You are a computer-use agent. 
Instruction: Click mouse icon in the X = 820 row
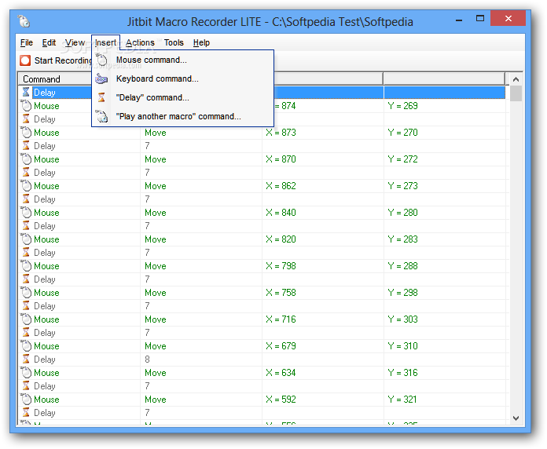tap(26, 239)
